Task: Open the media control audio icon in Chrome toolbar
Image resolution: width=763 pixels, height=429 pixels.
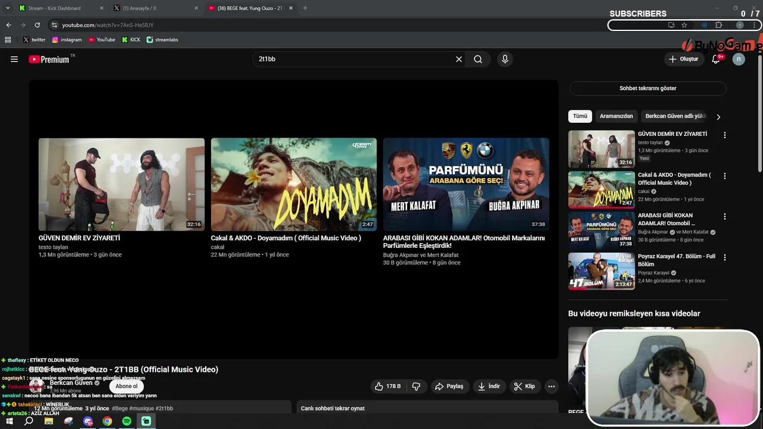Action: [704, 25]
